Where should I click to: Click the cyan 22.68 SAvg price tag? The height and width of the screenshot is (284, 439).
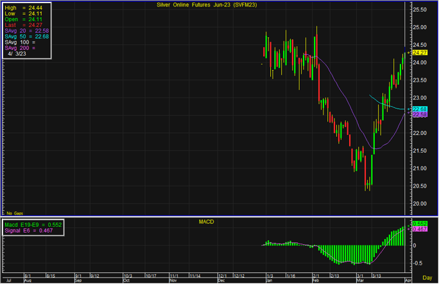(420, 109)
